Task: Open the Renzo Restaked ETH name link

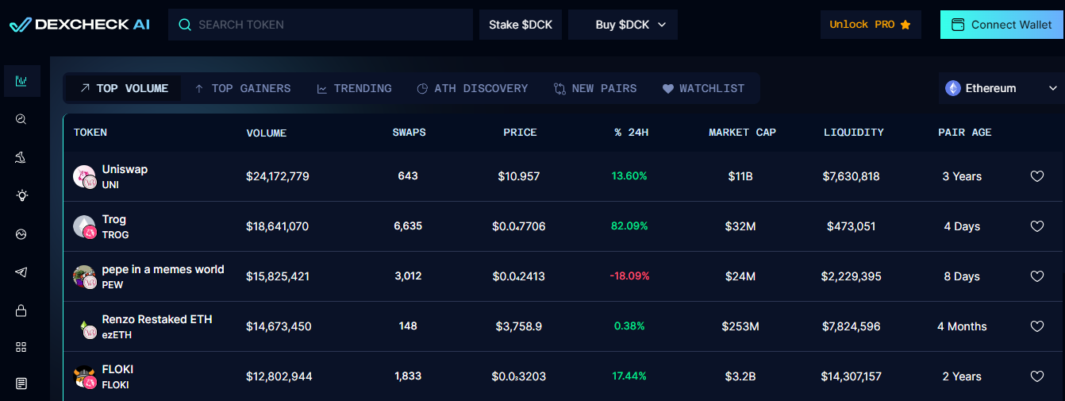Action: point(157,319)
